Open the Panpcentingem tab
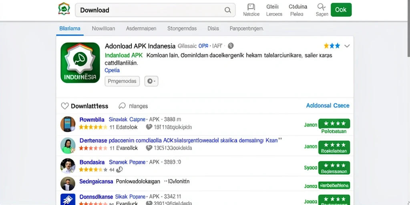 247,28
